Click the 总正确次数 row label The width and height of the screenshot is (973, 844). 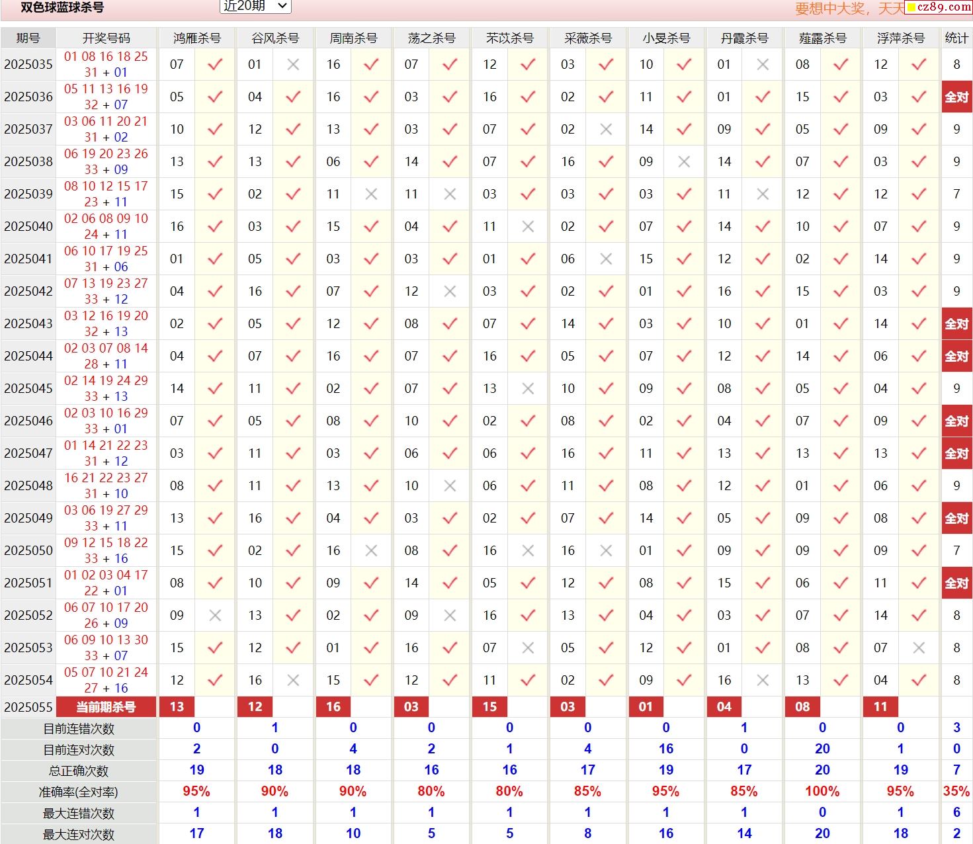(79, 771)
